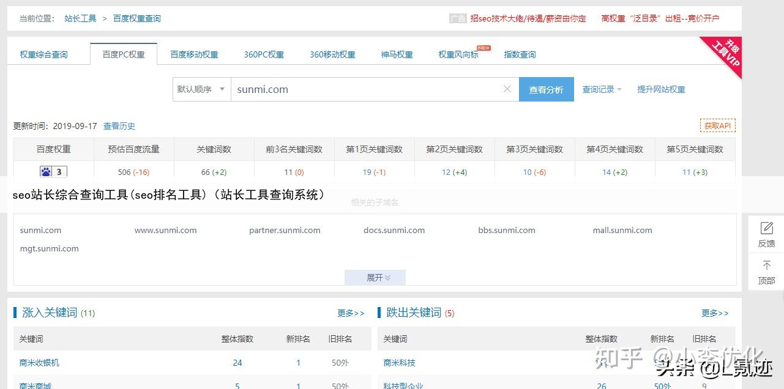Click the back-to-top (顶部) arrow icon
The image size is (784, 389).
[x=766, y=266]
